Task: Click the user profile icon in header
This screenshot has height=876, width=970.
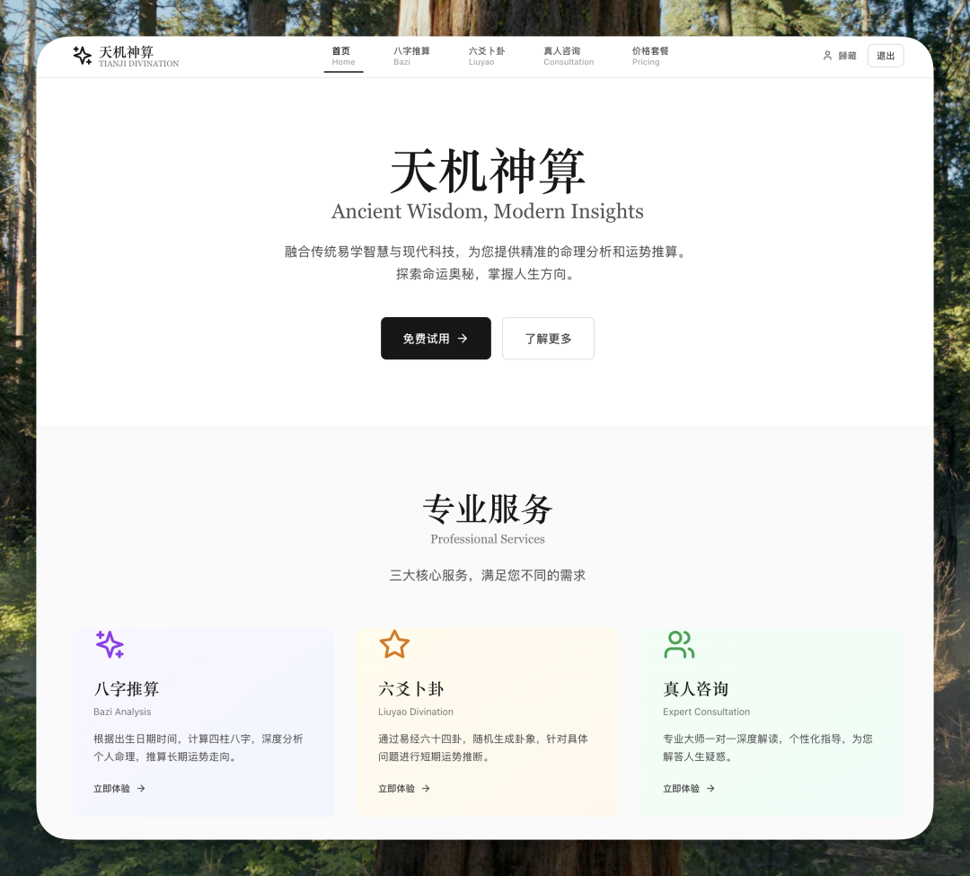Action: 827,56
